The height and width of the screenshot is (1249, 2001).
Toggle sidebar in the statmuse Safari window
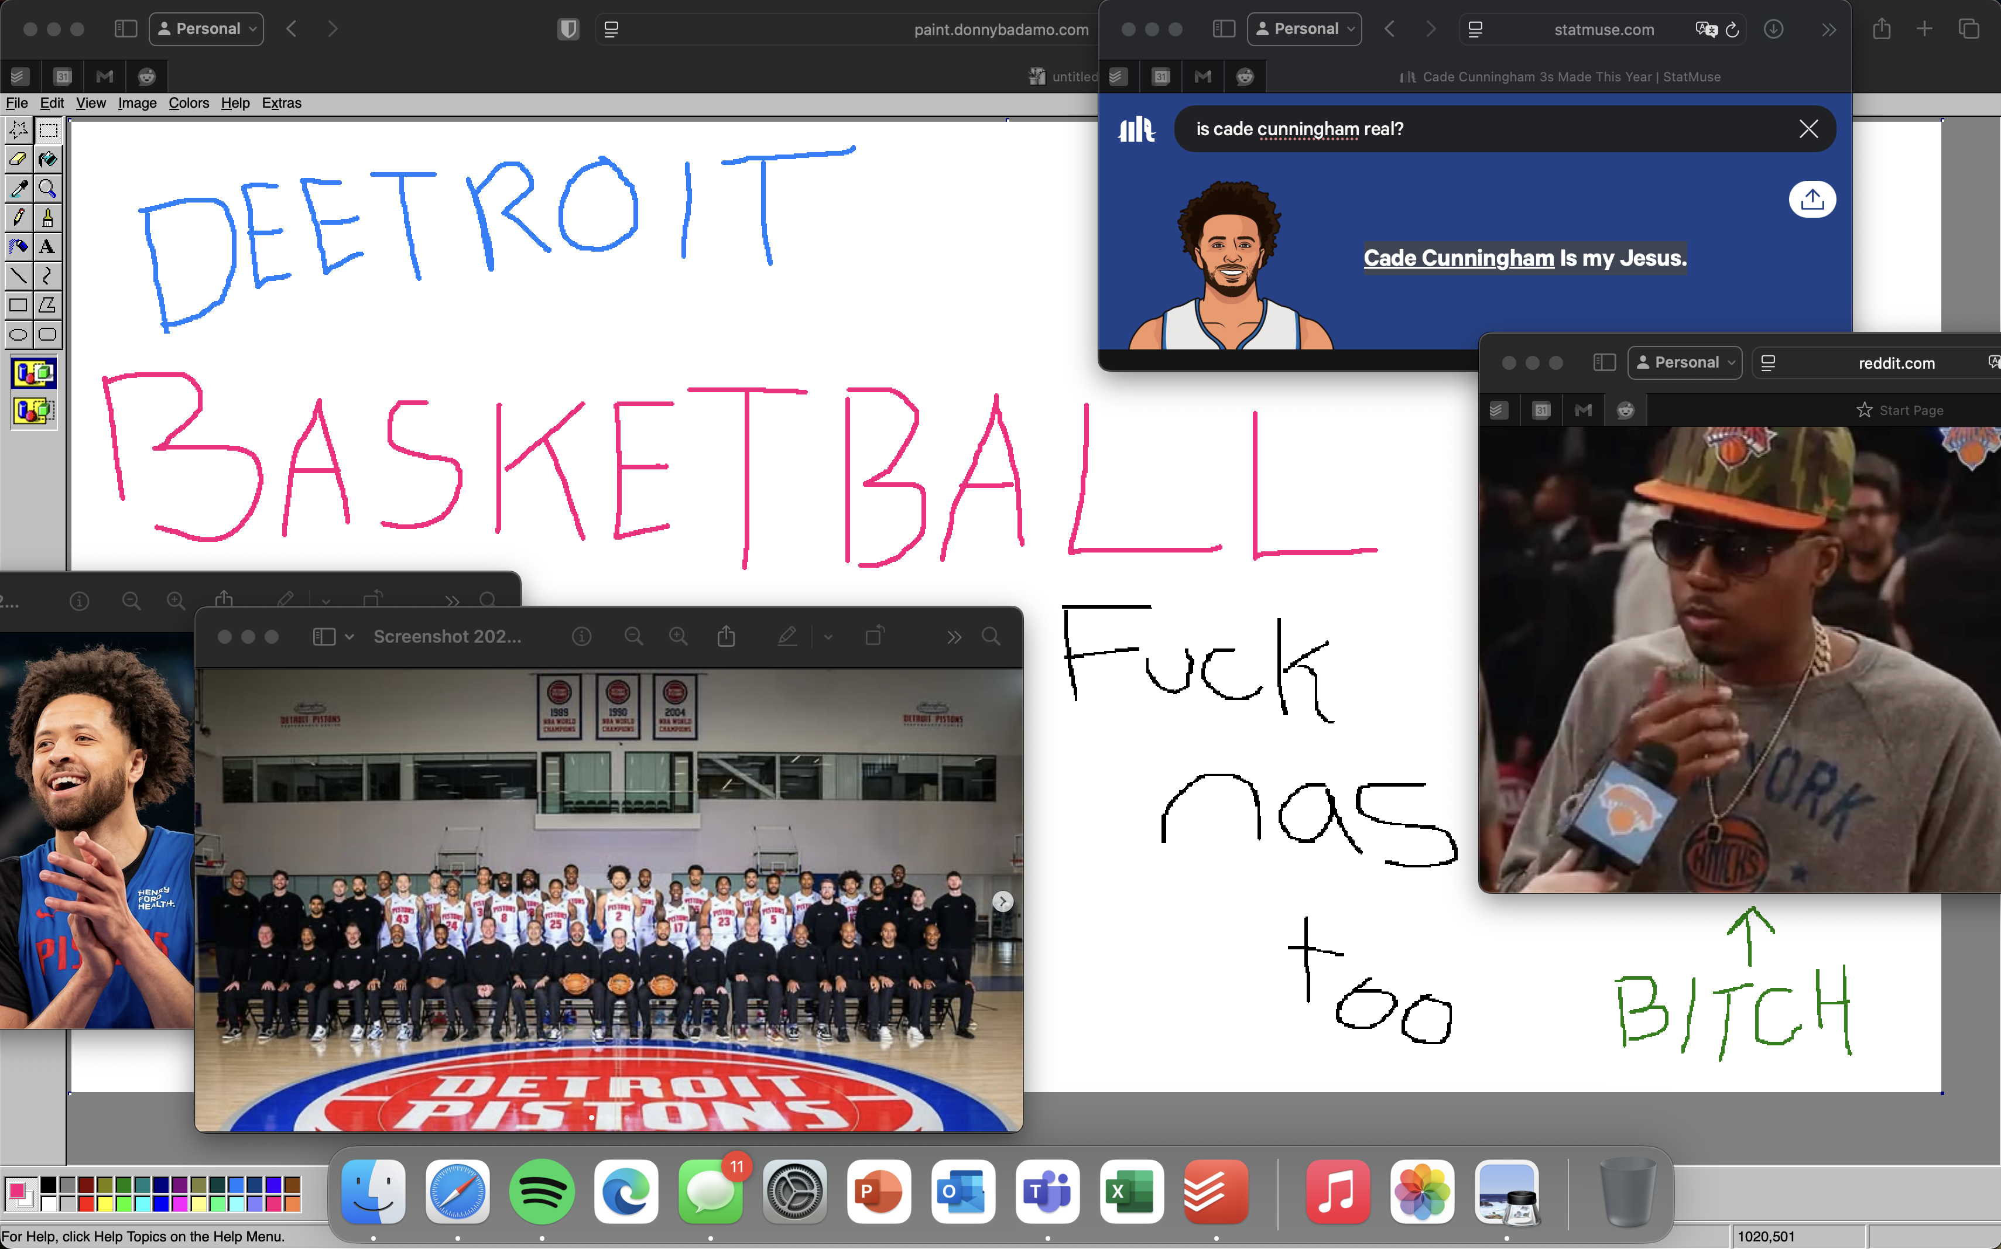1223,29
